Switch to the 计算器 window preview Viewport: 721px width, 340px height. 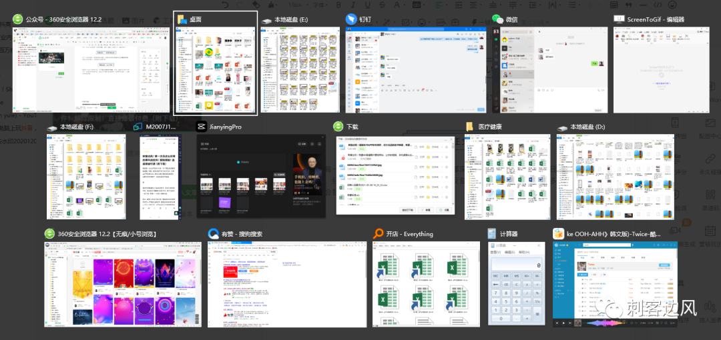coord(517,283)
